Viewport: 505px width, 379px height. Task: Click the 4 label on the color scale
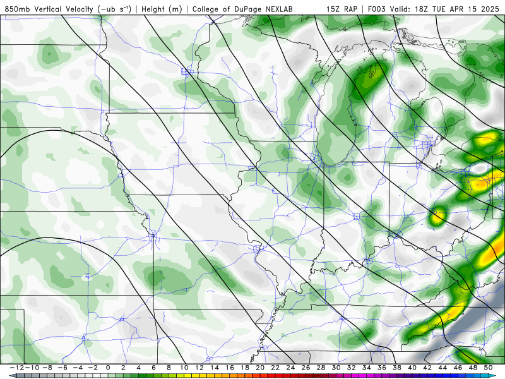(138, 368)
